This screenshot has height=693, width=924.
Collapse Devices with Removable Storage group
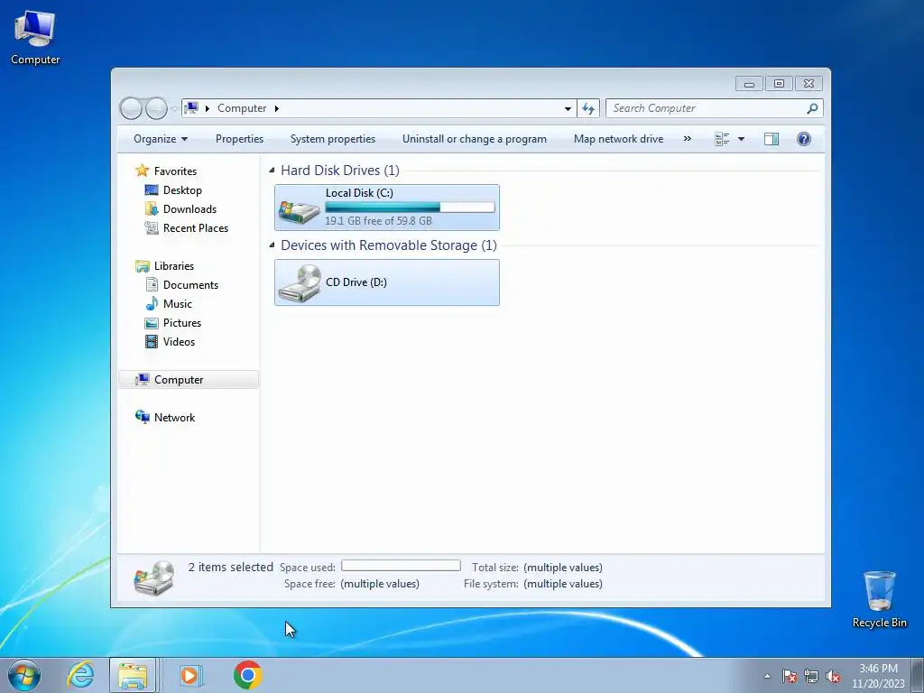[272, 245]
